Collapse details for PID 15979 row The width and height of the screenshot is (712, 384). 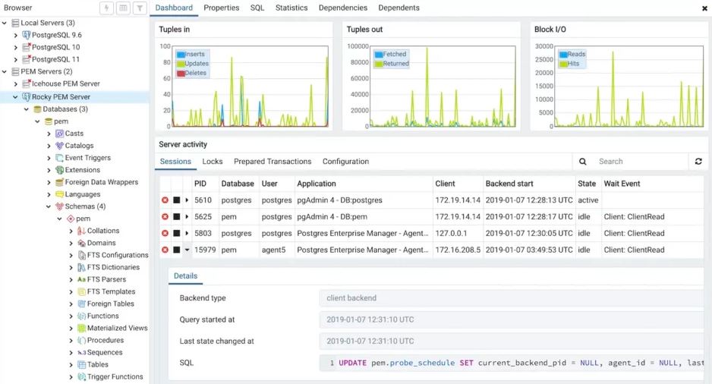(187, 250)
